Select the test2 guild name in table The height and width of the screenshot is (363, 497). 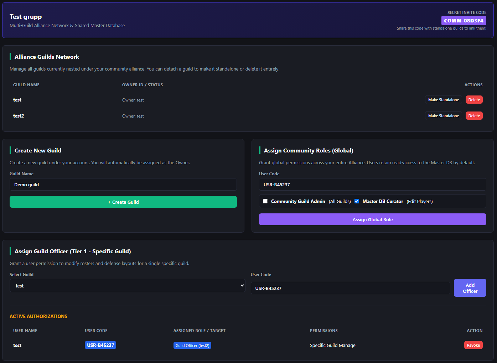(19, 116)
